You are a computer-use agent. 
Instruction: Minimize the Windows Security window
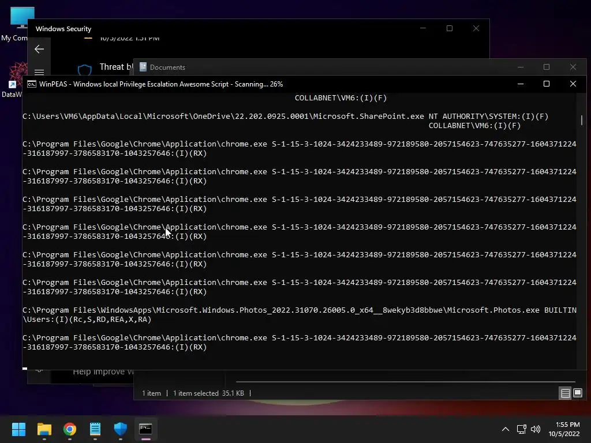[x=423, y=28]
